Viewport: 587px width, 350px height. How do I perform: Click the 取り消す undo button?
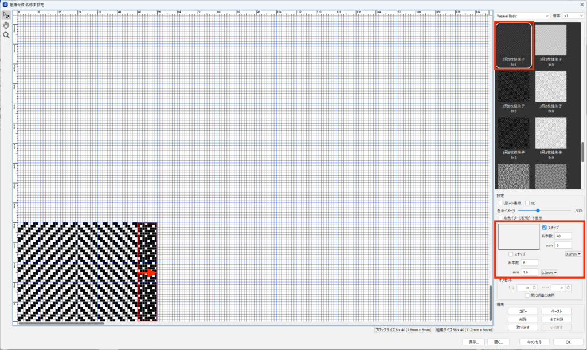tap(523, 327)
